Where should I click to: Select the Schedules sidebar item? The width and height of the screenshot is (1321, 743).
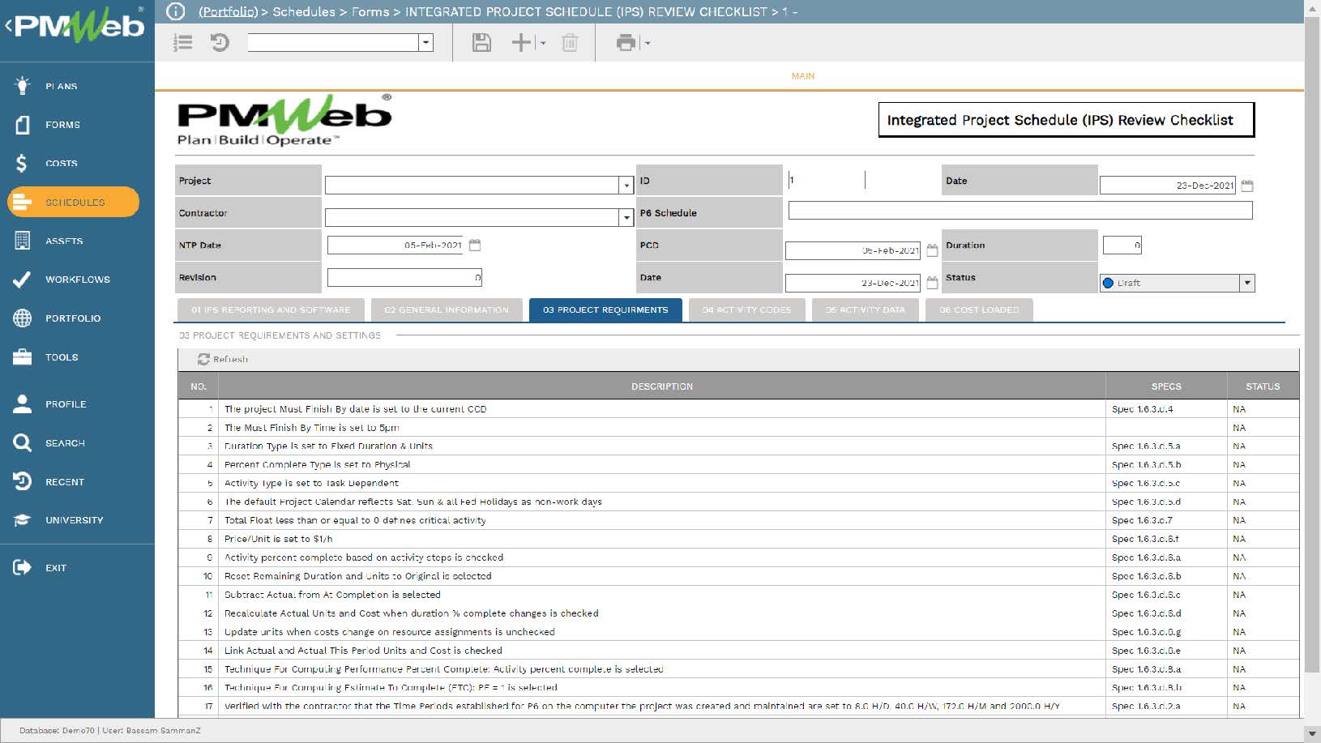[x=73, y=202]
